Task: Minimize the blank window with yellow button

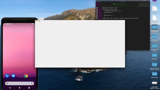Action: tap(38, 21)
